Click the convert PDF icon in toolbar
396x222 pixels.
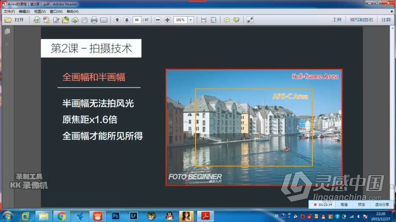coord(46,20)
